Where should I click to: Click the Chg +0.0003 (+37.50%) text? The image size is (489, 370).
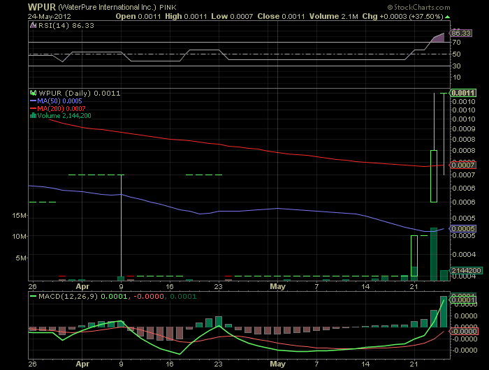coord(402,17)
